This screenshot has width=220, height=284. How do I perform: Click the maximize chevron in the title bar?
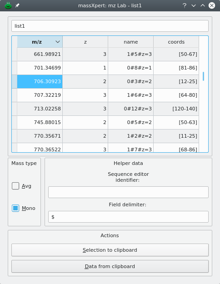pos(203,5)
